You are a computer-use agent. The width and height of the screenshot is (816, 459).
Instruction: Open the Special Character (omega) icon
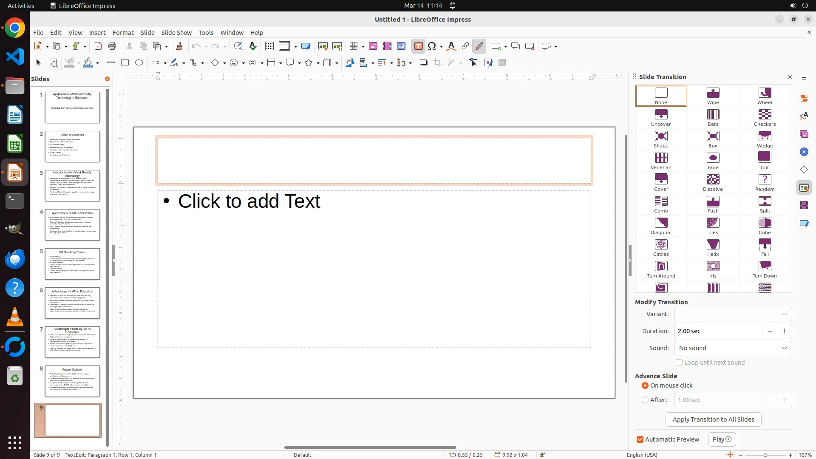coord(432,46)
